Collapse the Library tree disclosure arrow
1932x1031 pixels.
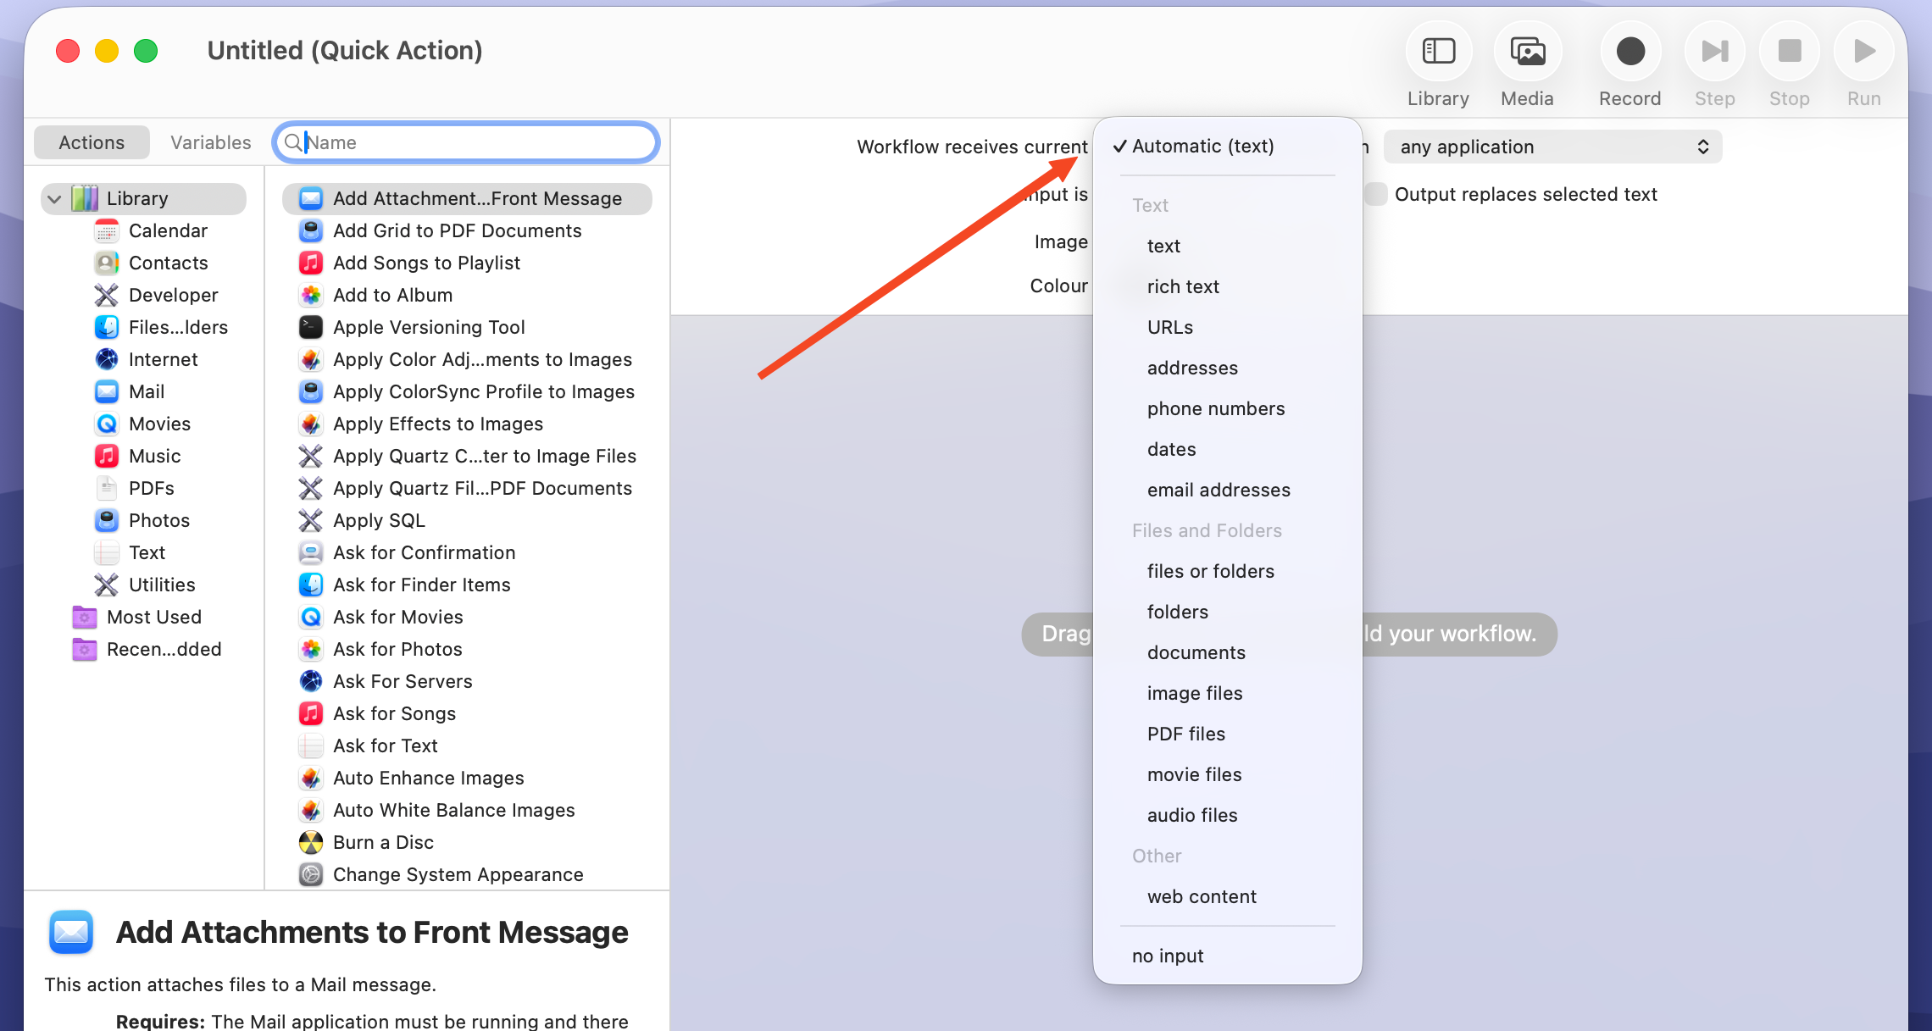(x=55, y=198)
